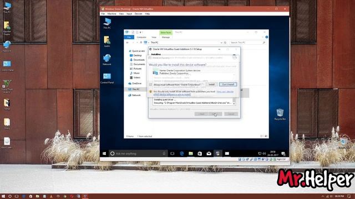Expand address bar history dropdown
Screen dimensions: 355x199
pyautogui.click(x=221, y=43)
